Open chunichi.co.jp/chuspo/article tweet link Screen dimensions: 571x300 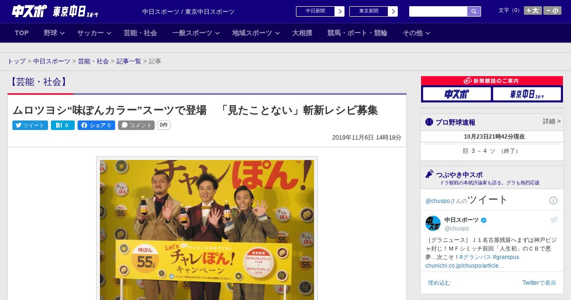pos(465,266)
